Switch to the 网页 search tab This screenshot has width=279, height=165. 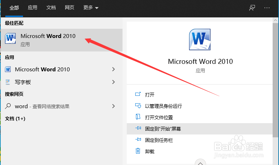click(69, 8)
